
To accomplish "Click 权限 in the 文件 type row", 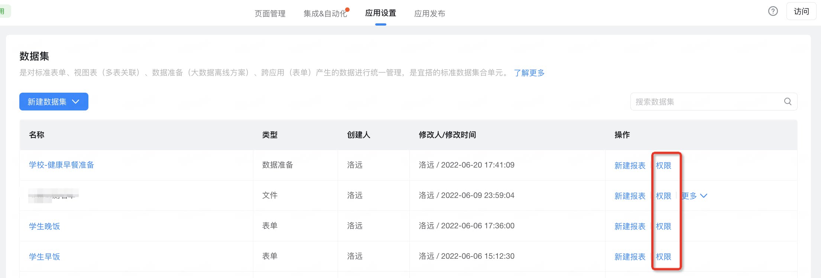I will [663, 196].
